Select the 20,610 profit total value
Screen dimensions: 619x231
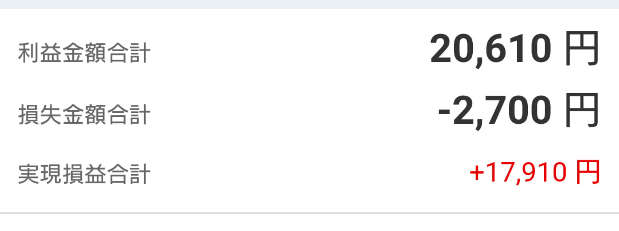[x=491, y=50]
